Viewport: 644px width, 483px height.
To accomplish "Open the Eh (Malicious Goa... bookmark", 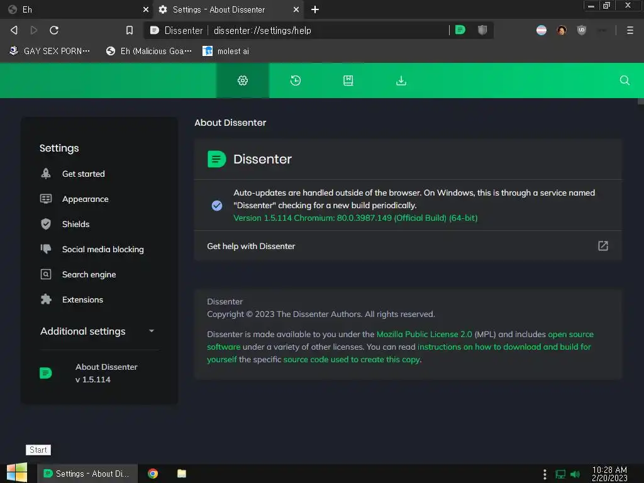I will [x=148, y=51].
